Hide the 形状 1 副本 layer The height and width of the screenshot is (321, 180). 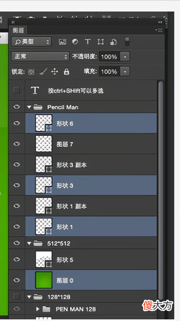pos(16,206)
